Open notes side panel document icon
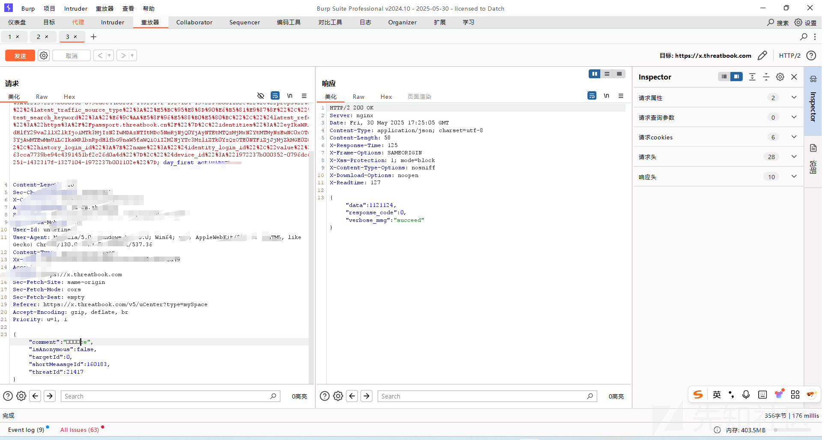The height and width of the screenshot is (440, 822). coord(813,148)
